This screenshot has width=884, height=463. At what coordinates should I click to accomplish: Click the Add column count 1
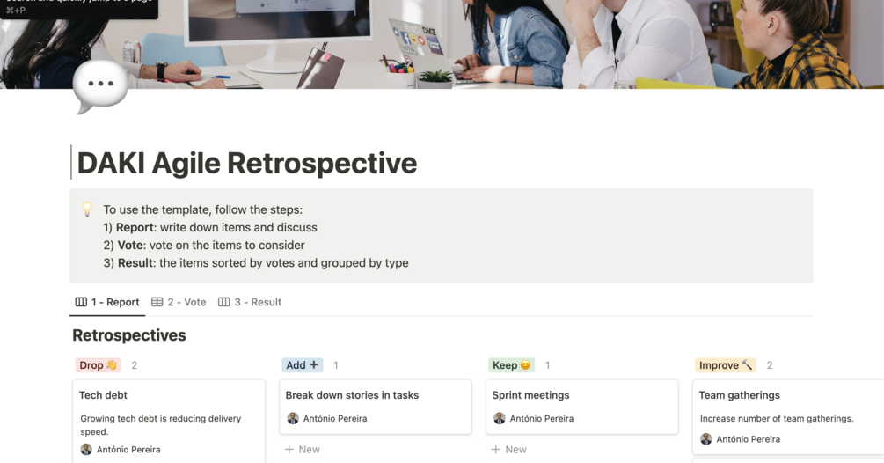[x=336, y=365]
